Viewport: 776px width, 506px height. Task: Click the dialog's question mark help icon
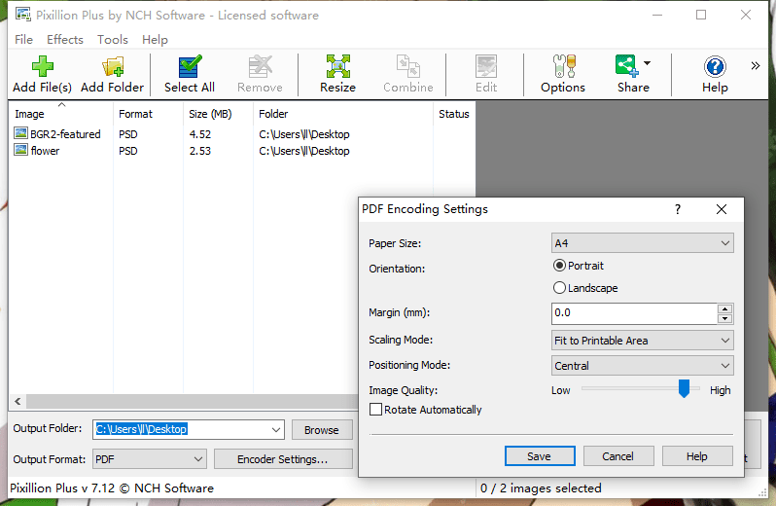point(678,209)
